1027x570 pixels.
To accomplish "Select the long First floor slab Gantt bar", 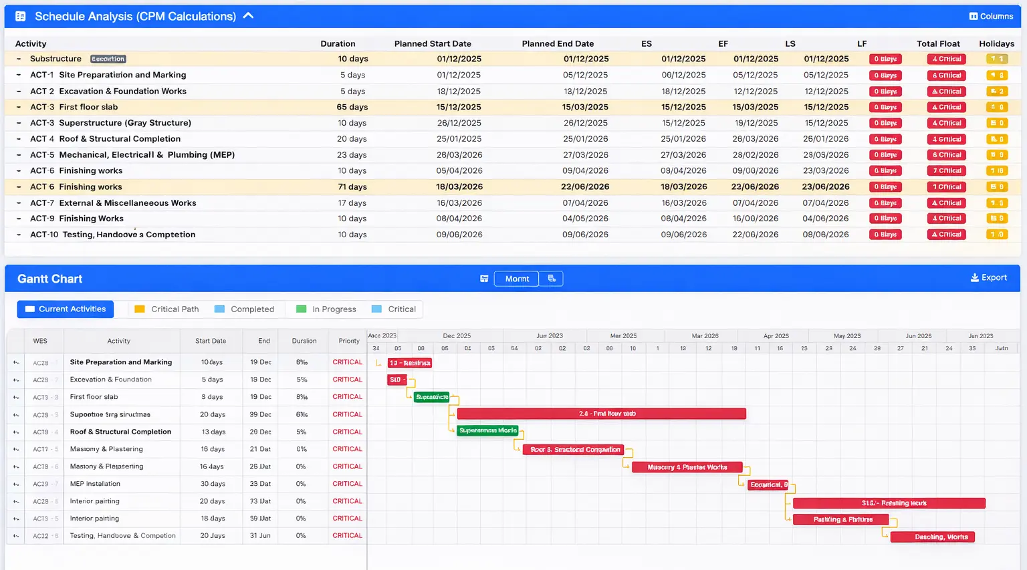I will click(601, 414).
